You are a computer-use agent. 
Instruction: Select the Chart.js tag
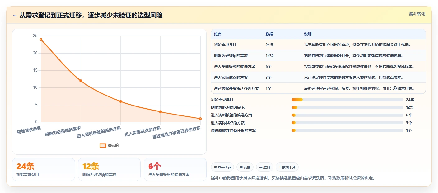coord(222,167)
